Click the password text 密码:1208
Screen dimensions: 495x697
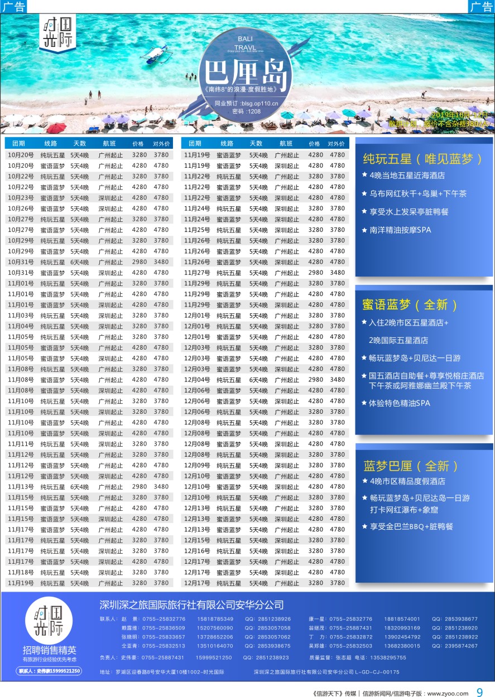point(246,112)
